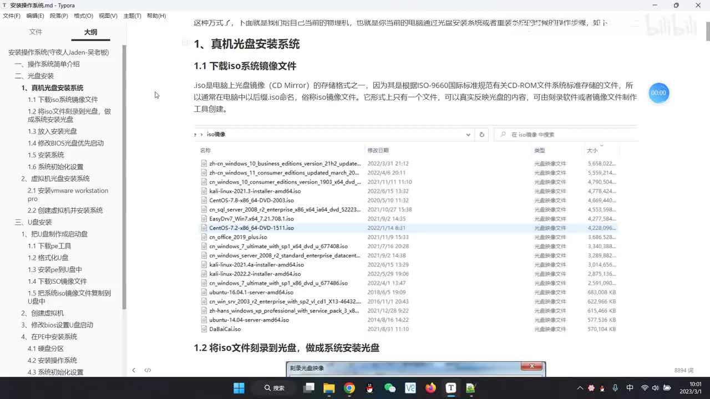Go to outline item 1.3 放入安装光盘
This screenshot has height=399, width=710.
click(52, 131)
